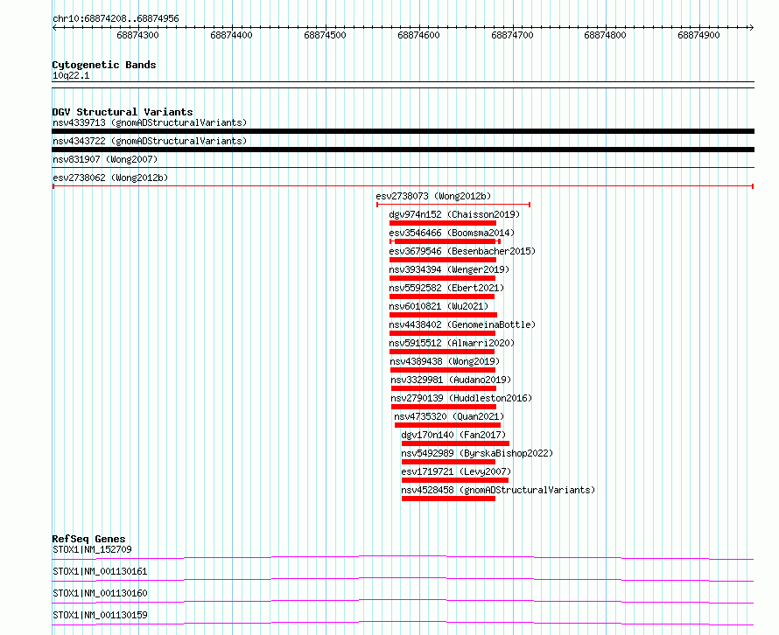
Task: Click the red bar under dgv170n140
Action: pyautogui.click(x=455, y=443)
